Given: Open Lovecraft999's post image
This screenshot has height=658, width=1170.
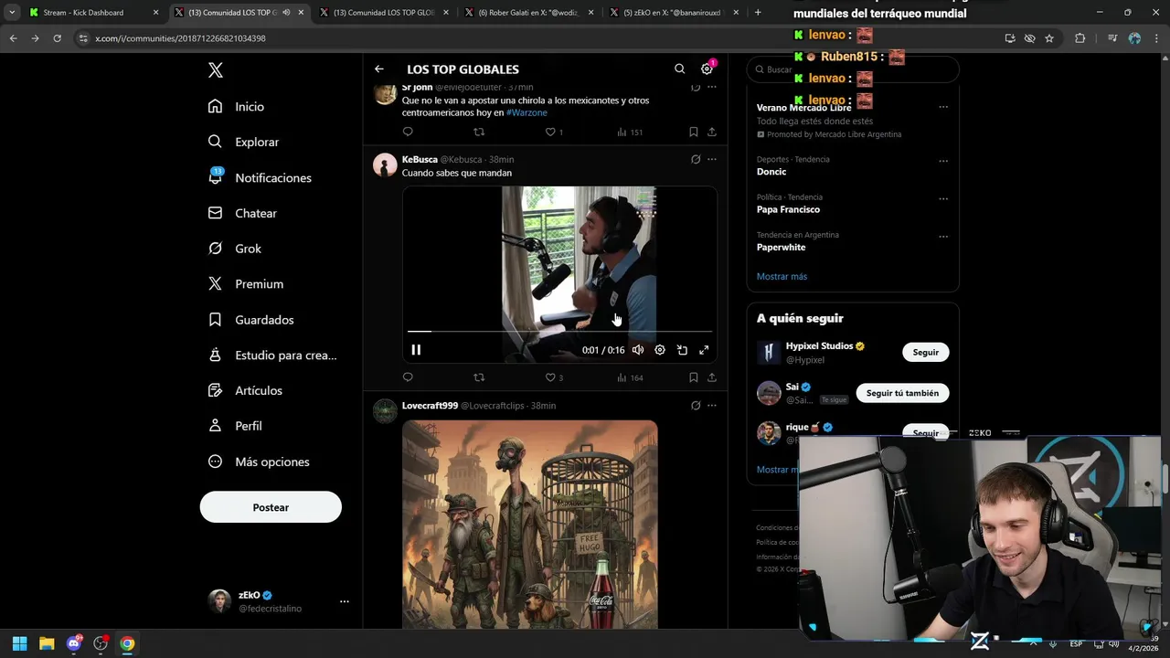Looking at the screenshot, I should click(530, 525).
